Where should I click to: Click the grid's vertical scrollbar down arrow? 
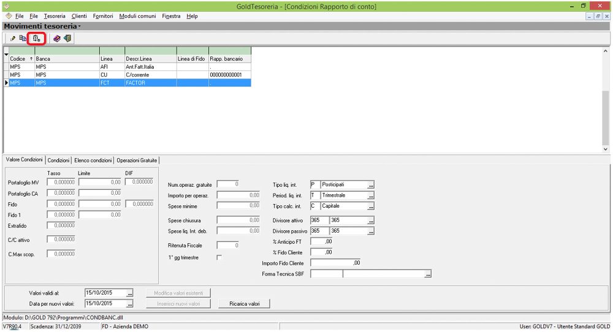click(x=606, y=149)
